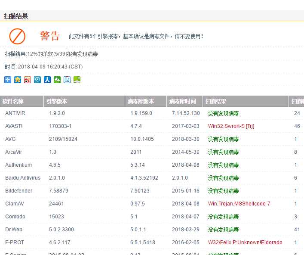Click the Baidu Antivirus row name

click(x=23, y=178)
